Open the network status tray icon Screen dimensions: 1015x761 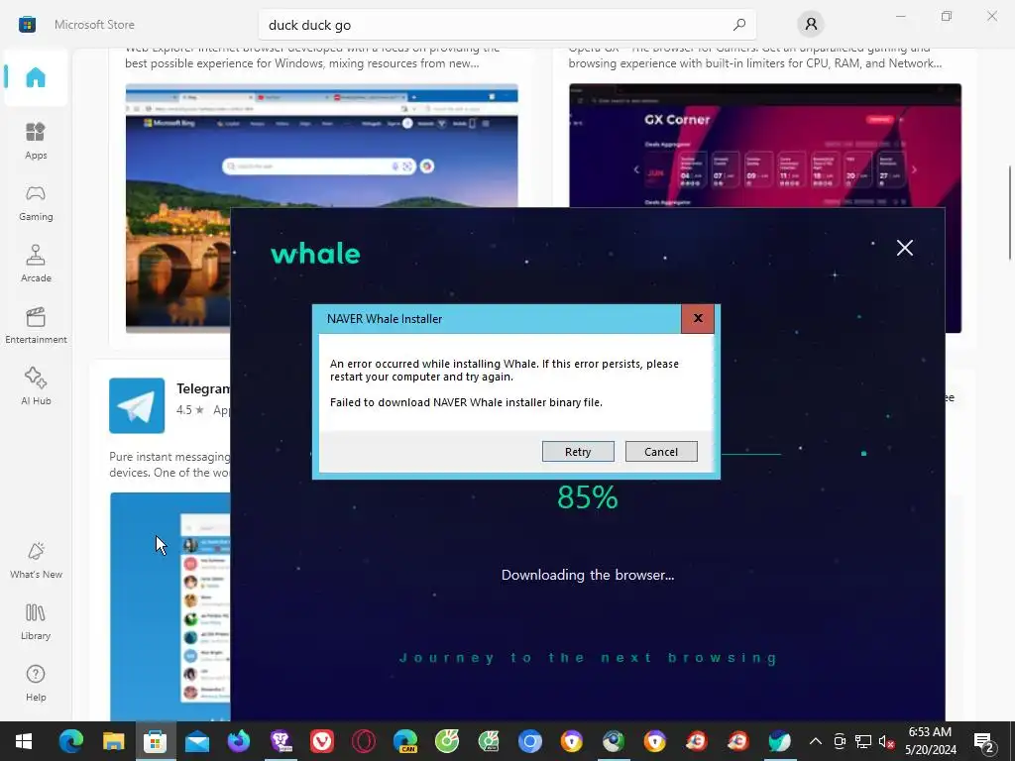click(863, 741)
